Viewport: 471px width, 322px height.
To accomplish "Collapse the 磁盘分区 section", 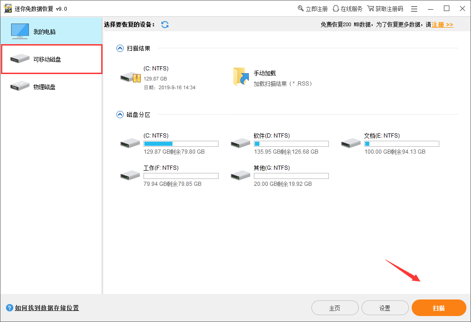I will click(x=120, y=115).
